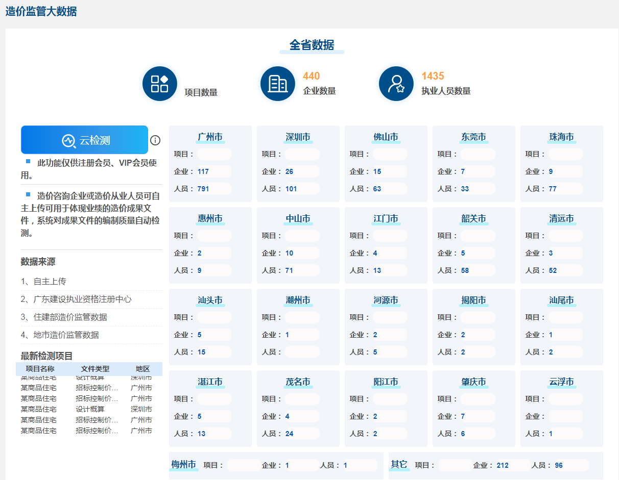Image resolution: width=619 pixels, height=480 pixels.
Task: Click 佛山市 personnel value 63
Action: tap(377, 189)
